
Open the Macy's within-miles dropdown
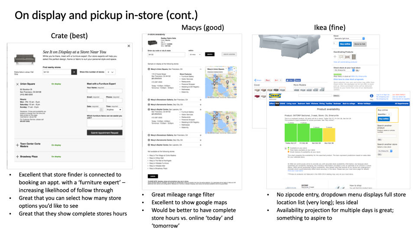195,55
